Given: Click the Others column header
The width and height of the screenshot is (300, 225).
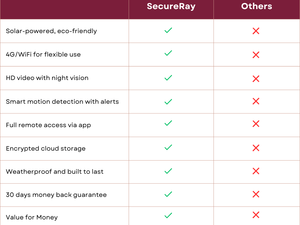Looking at the screenshot, I should coord(257,6).
